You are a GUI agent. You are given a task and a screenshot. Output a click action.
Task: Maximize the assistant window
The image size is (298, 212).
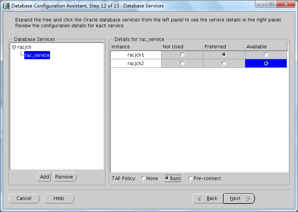271,4
